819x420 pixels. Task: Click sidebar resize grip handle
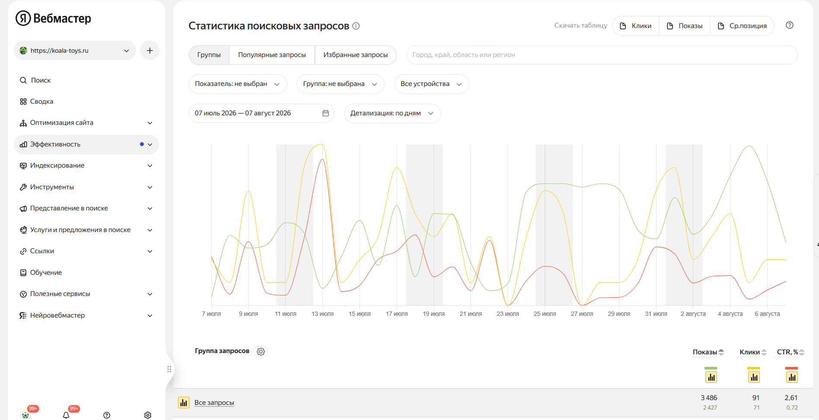(x=169, y=369)
